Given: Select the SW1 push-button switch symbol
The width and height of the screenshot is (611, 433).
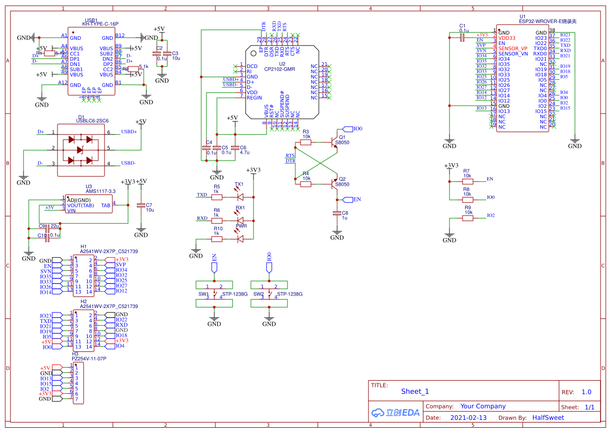Looking at the screenshot, I should pos(214,294).
